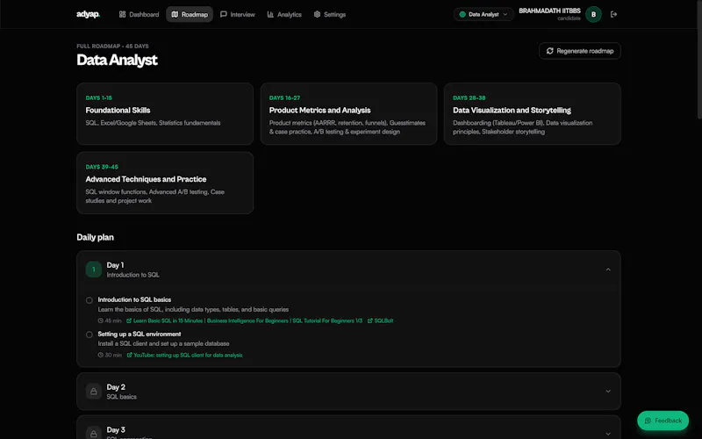Screen dimensions: 702x439
Task: Click the 45 min duration text
Action: point(113,320)
